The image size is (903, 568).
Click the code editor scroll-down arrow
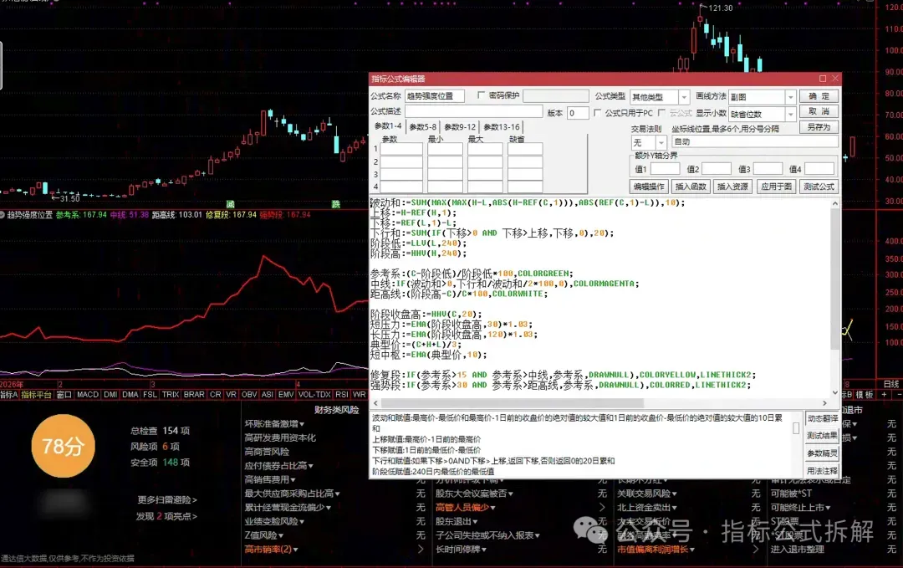[x=835, y=392]
